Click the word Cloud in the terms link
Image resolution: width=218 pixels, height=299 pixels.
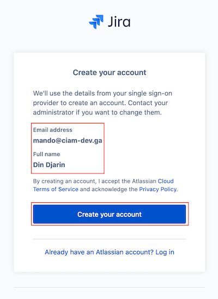(166, 181)
